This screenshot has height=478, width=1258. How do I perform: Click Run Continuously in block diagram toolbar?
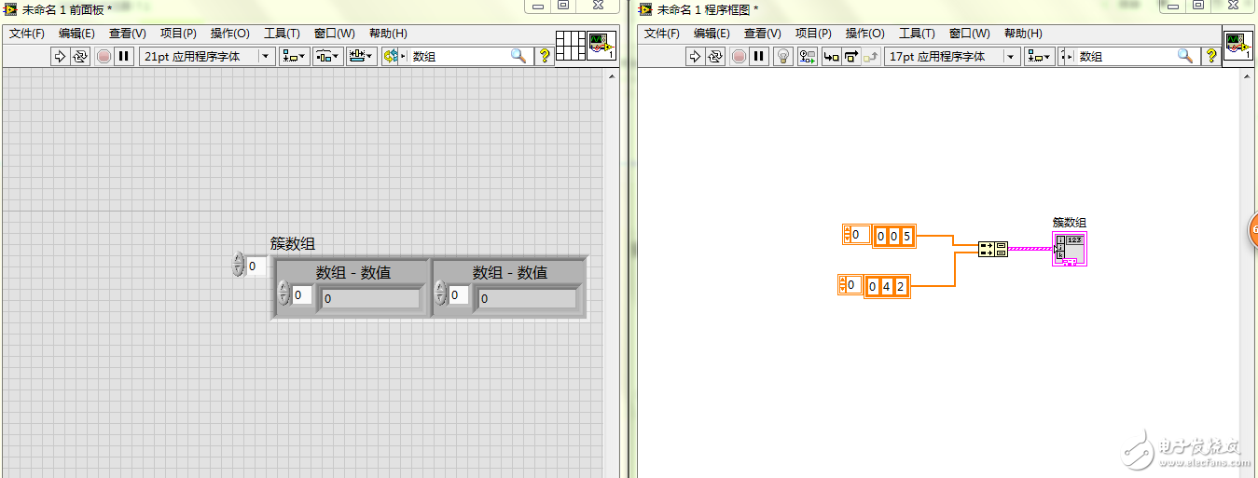coord(715,56)
